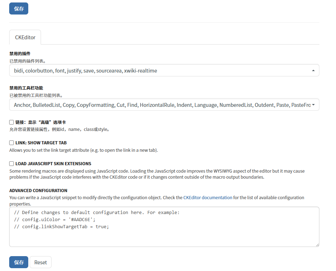
Task: Click the "LOAD JAVASCRIPT SKIN EXTENSIONS" label text
Action: click(53, 164)
